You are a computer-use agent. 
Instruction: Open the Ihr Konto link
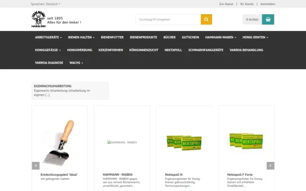[247, 4]
